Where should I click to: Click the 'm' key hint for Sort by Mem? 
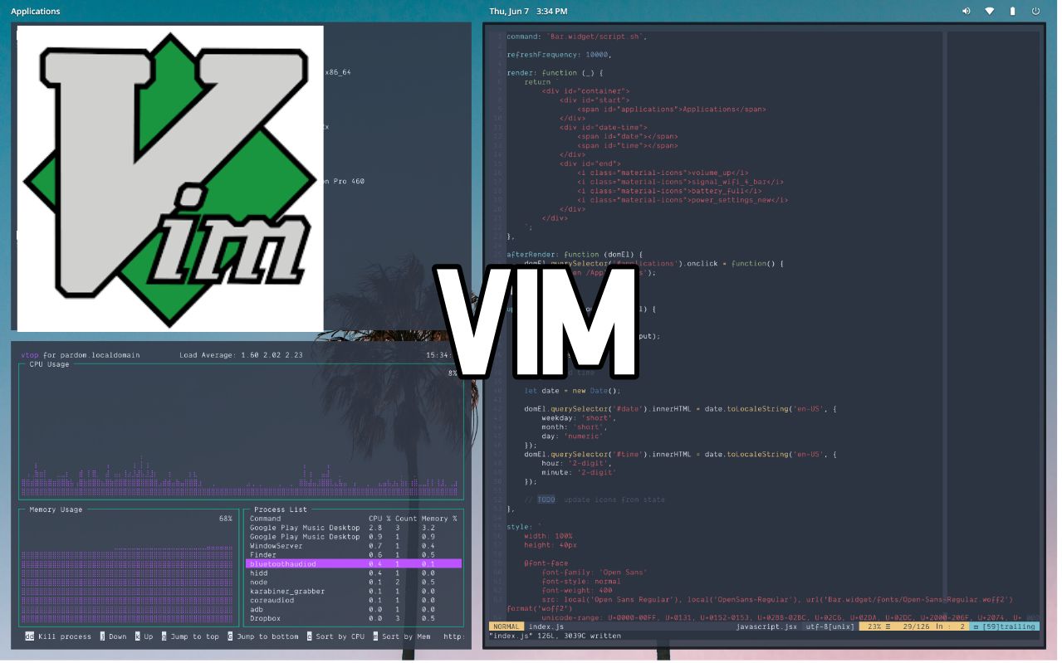point(375,636)
